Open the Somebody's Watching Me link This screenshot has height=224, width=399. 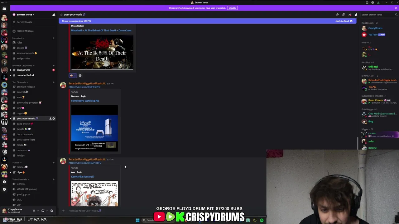(x=85, y=101)
